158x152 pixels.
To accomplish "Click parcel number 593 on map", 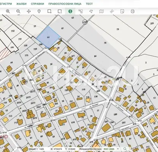I will coord(124,122).
